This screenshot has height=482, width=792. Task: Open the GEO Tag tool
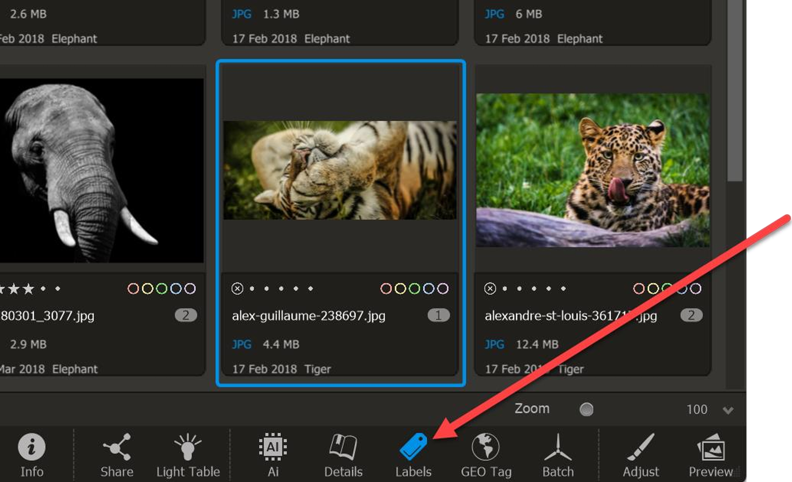[x=486, y=455]
